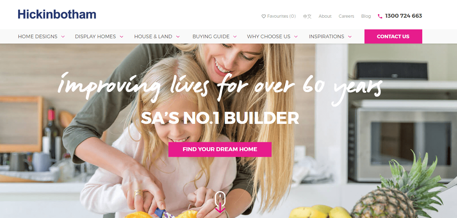The width and height of the screenshot is (457, 218).
Task: Click the pink phone icon
Action: (x=380, y=16)
